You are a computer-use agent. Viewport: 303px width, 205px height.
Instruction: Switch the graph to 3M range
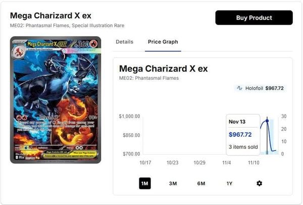point(173,183)
